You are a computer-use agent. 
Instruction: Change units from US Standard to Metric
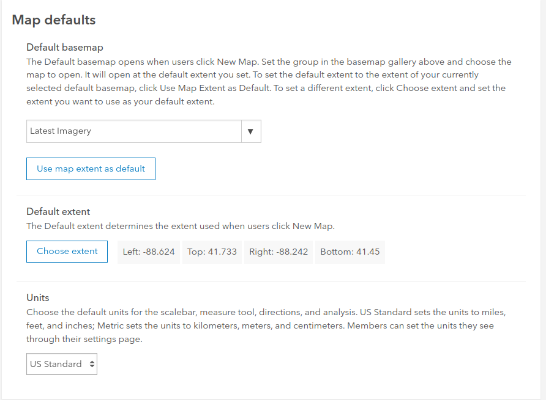[61, 363]
